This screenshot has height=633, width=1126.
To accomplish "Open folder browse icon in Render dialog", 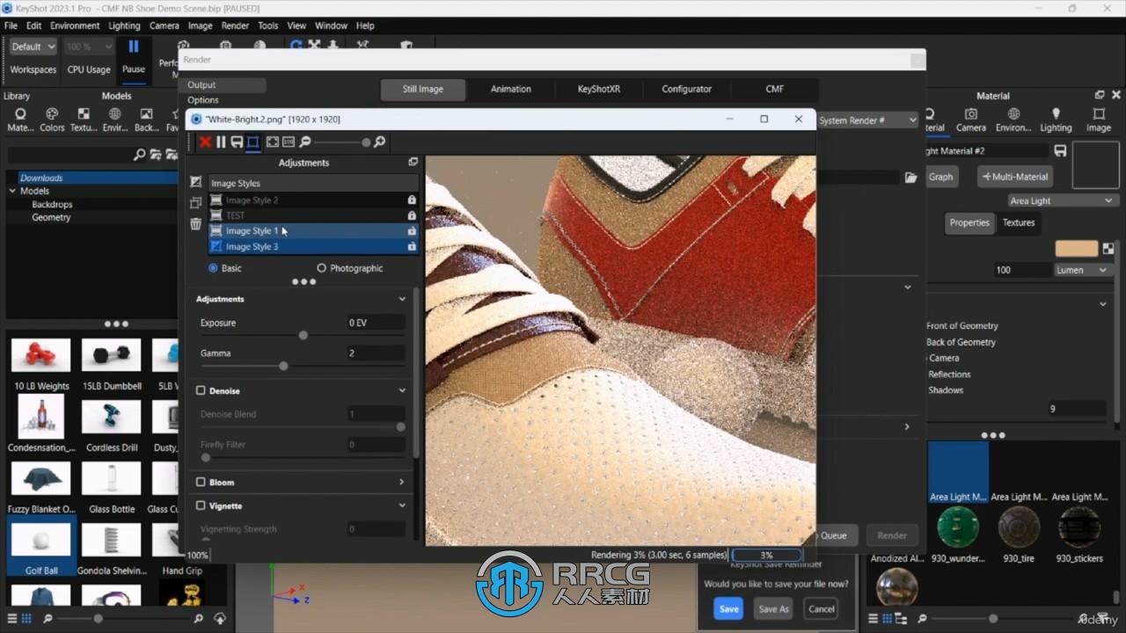I will coord(910,178).
